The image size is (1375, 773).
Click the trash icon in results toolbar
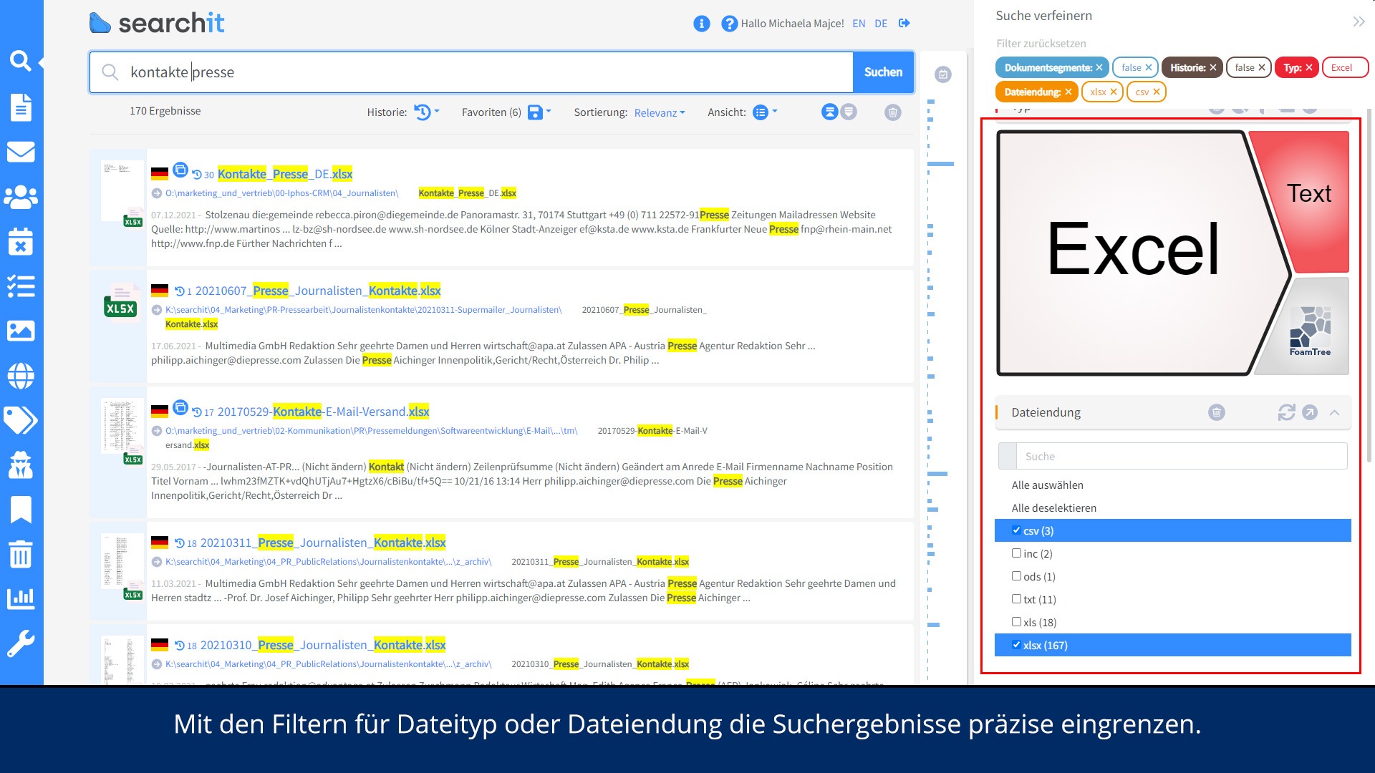892,112
